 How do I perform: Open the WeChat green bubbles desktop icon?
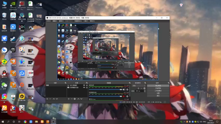pos(4,86)
